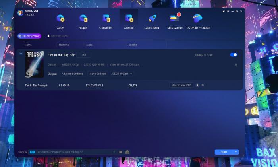
Task: Click the Runtime column header
Action: click(64, 45)
